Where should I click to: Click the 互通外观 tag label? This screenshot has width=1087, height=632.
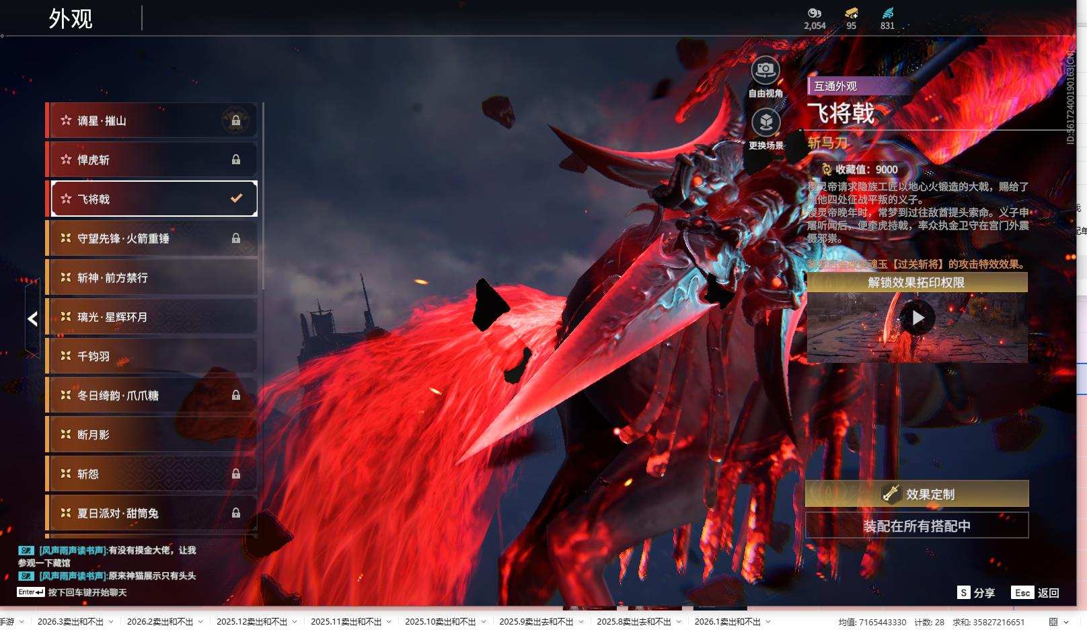(x=835, y=86)
